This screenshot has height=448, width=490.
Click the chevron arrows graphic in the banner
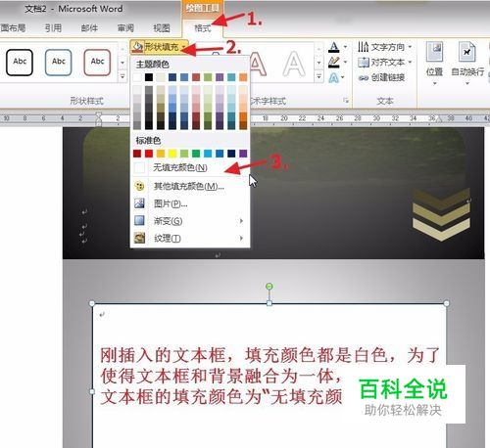click(441, 214)
